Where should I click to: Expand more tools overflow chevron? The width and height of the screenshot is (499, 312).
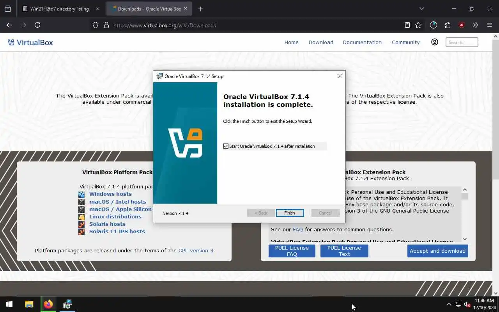coord(475,25)
